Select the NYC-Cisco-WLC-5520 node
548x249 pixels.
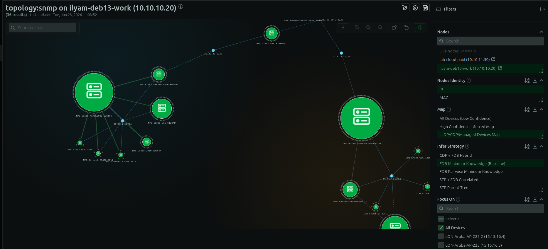80,143
